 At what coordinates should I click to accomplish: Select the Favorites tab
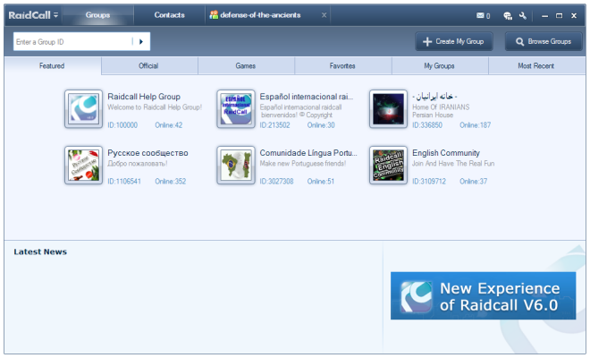click(x=342, y=66)
